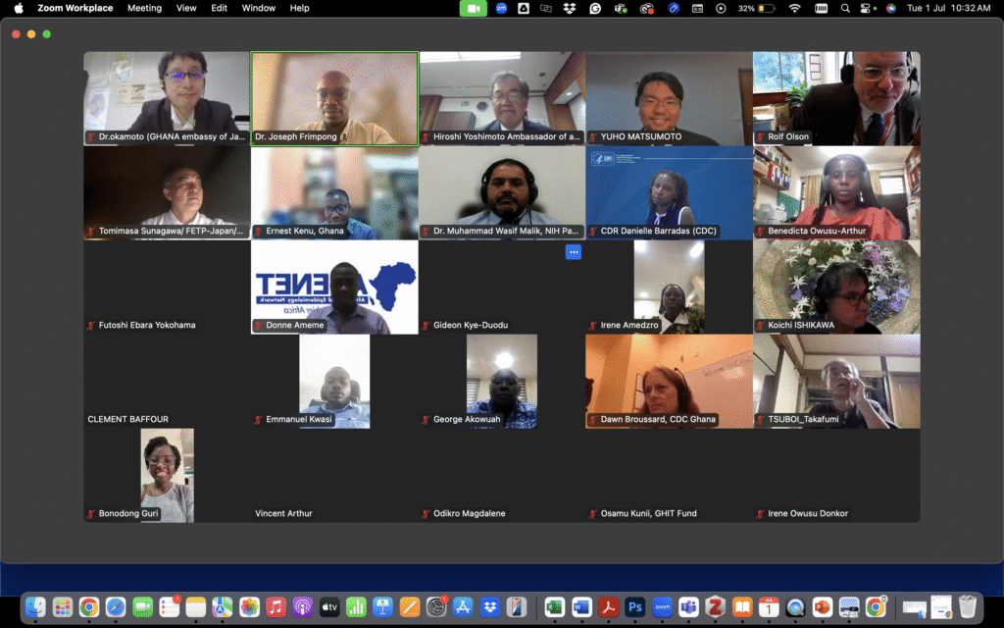
Task: Launch Photoshop from the Dock
Action: (635, 607)
